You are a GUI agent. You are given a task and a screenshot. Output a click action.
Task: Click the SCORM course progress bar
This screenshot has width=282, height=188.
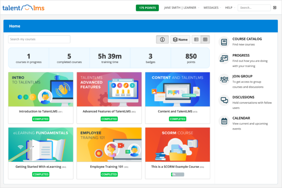(177, 174)
